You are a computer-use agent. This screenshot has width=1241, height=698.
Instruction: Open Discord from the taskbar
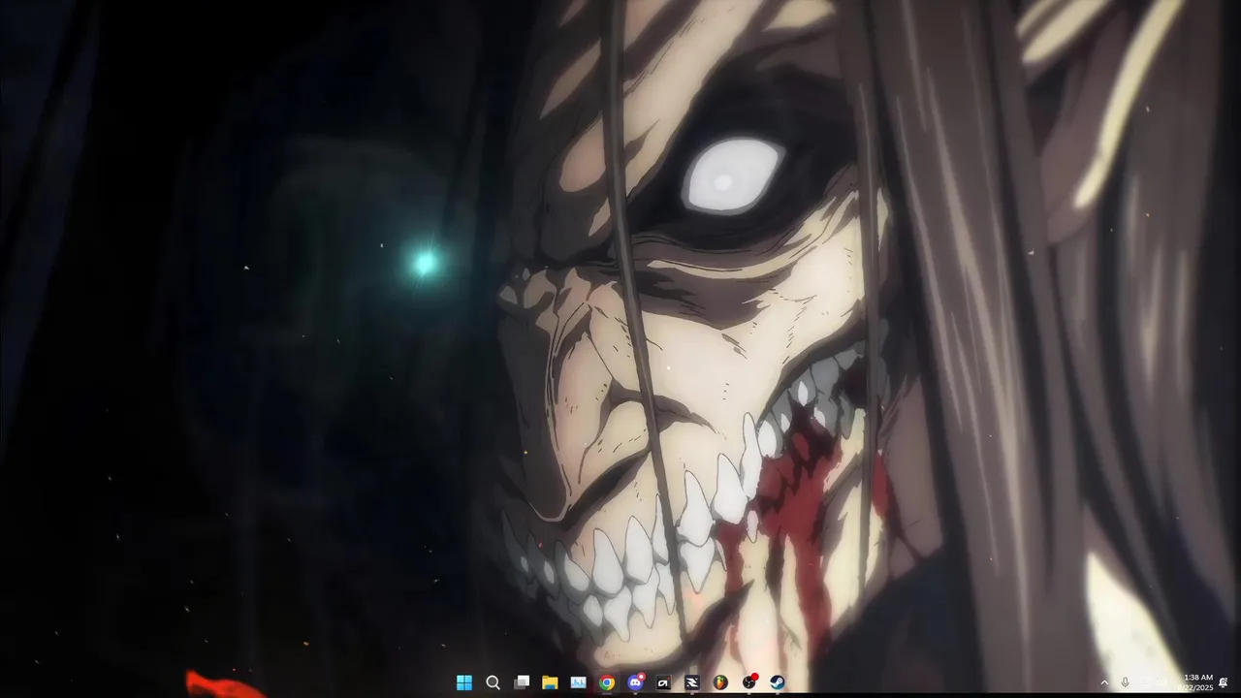635,682
